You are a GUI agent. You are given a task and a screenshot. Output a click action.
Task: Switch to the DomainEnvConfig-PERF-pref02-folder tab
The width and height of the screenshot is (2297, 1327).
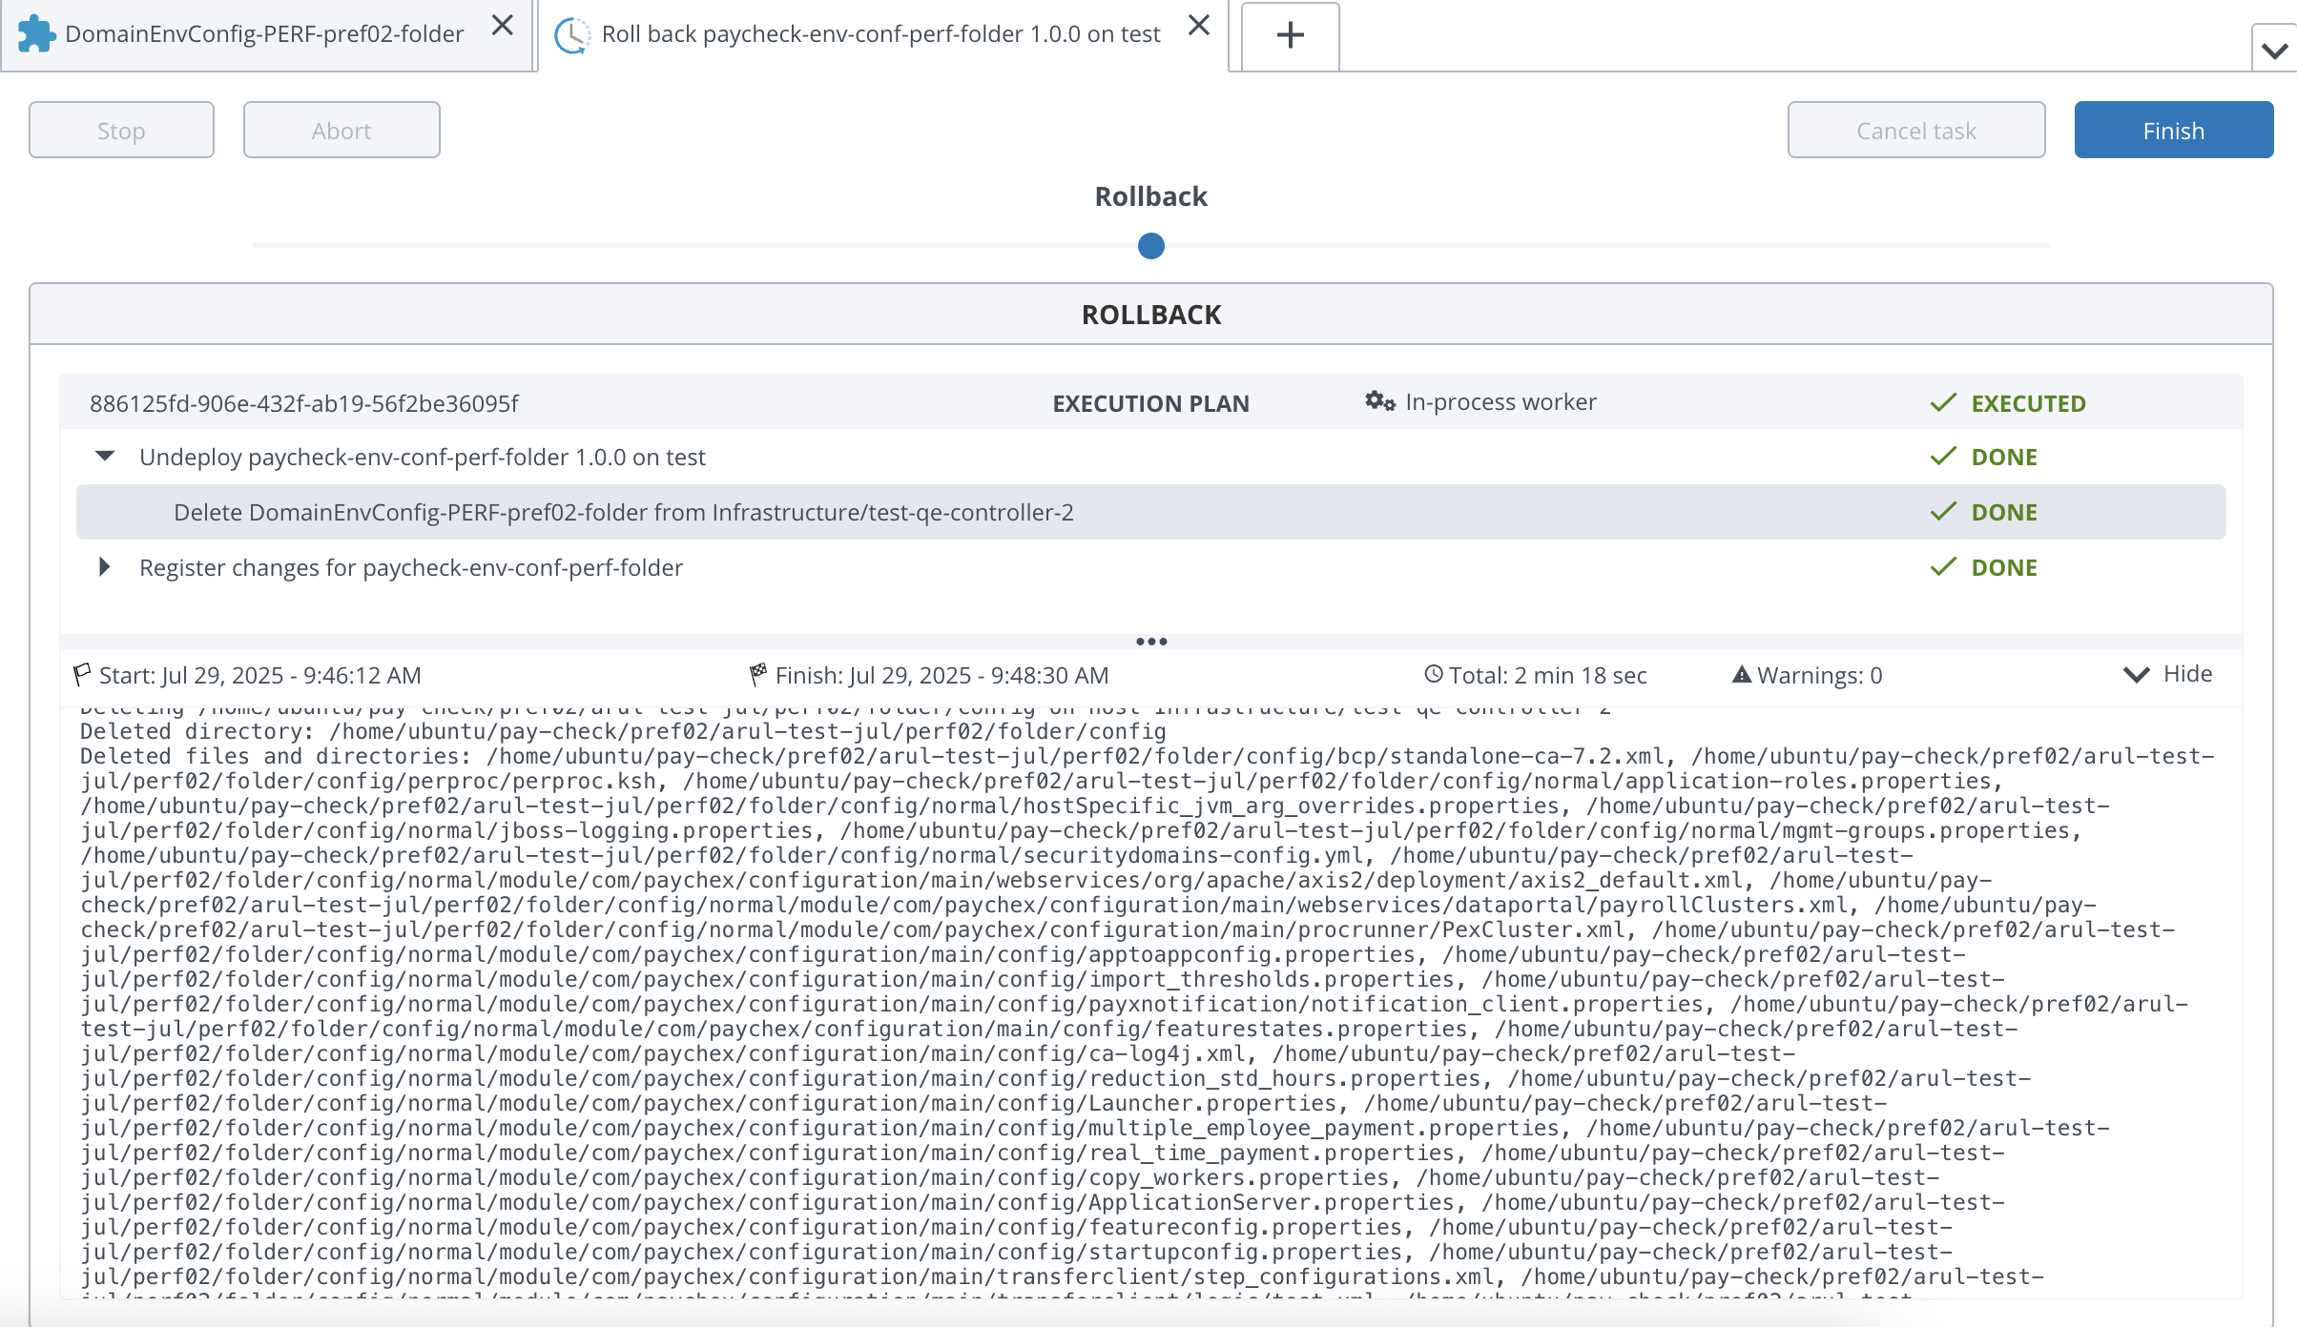pyautogui.click(x=264, y=34)
